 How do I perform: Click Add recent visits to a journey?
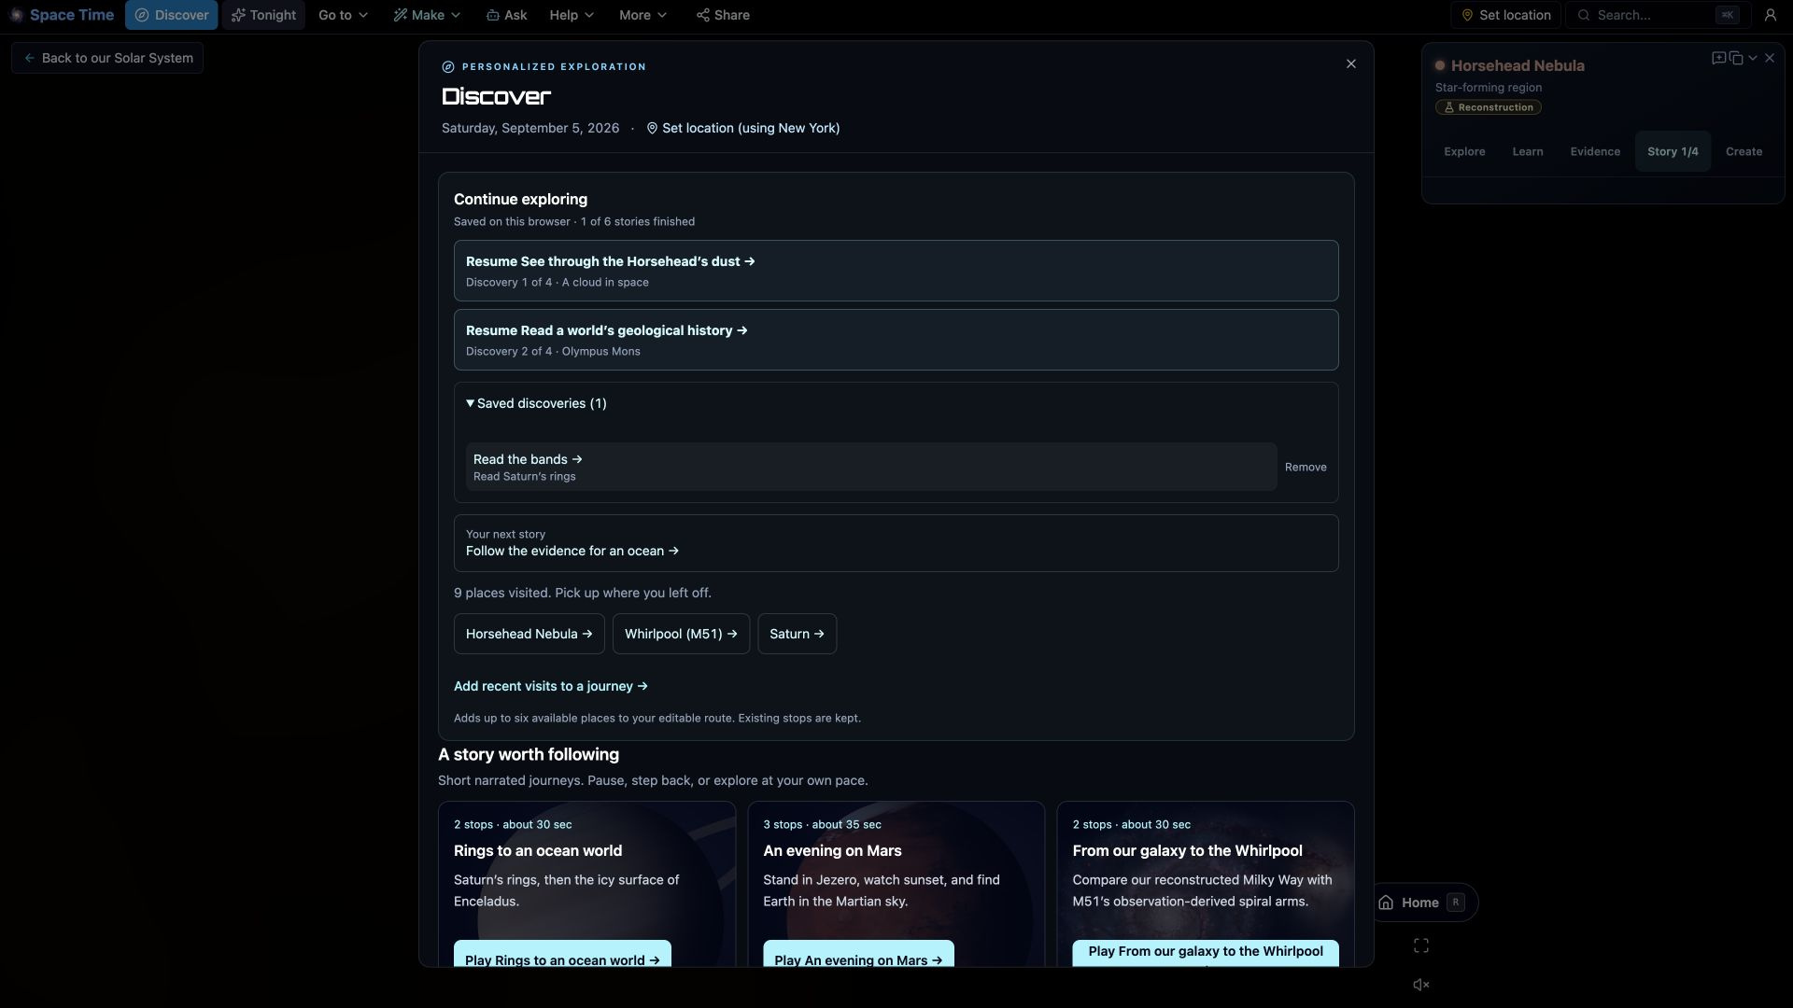click(x=550, y=686)
